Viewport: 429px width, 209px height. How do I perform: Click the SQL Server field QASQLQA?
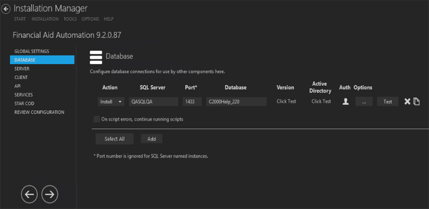tap(153, 101)
